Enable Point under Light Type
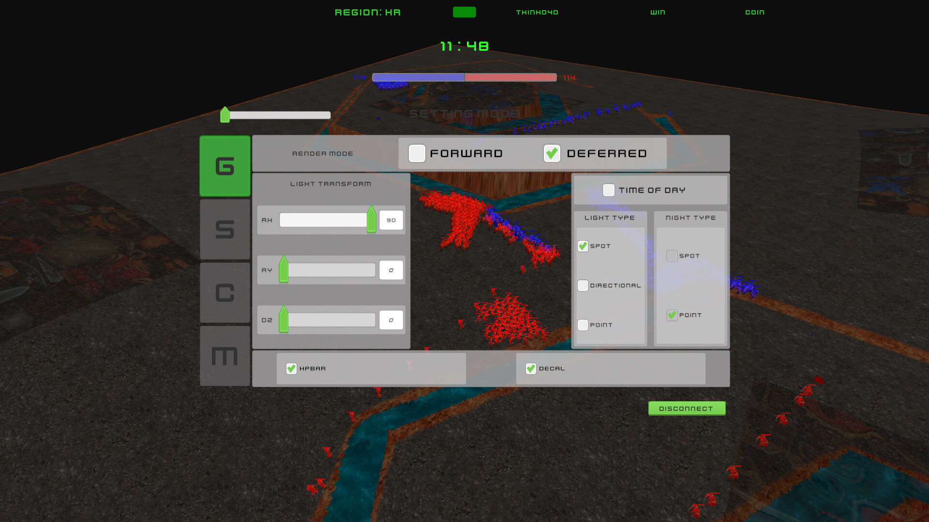This screenshot has width=929, height=522. (x=583, y=325)
